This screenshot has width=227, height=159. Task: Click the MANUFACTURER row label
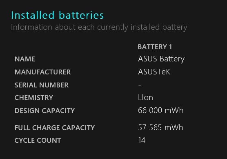click(x=43, y=72)
